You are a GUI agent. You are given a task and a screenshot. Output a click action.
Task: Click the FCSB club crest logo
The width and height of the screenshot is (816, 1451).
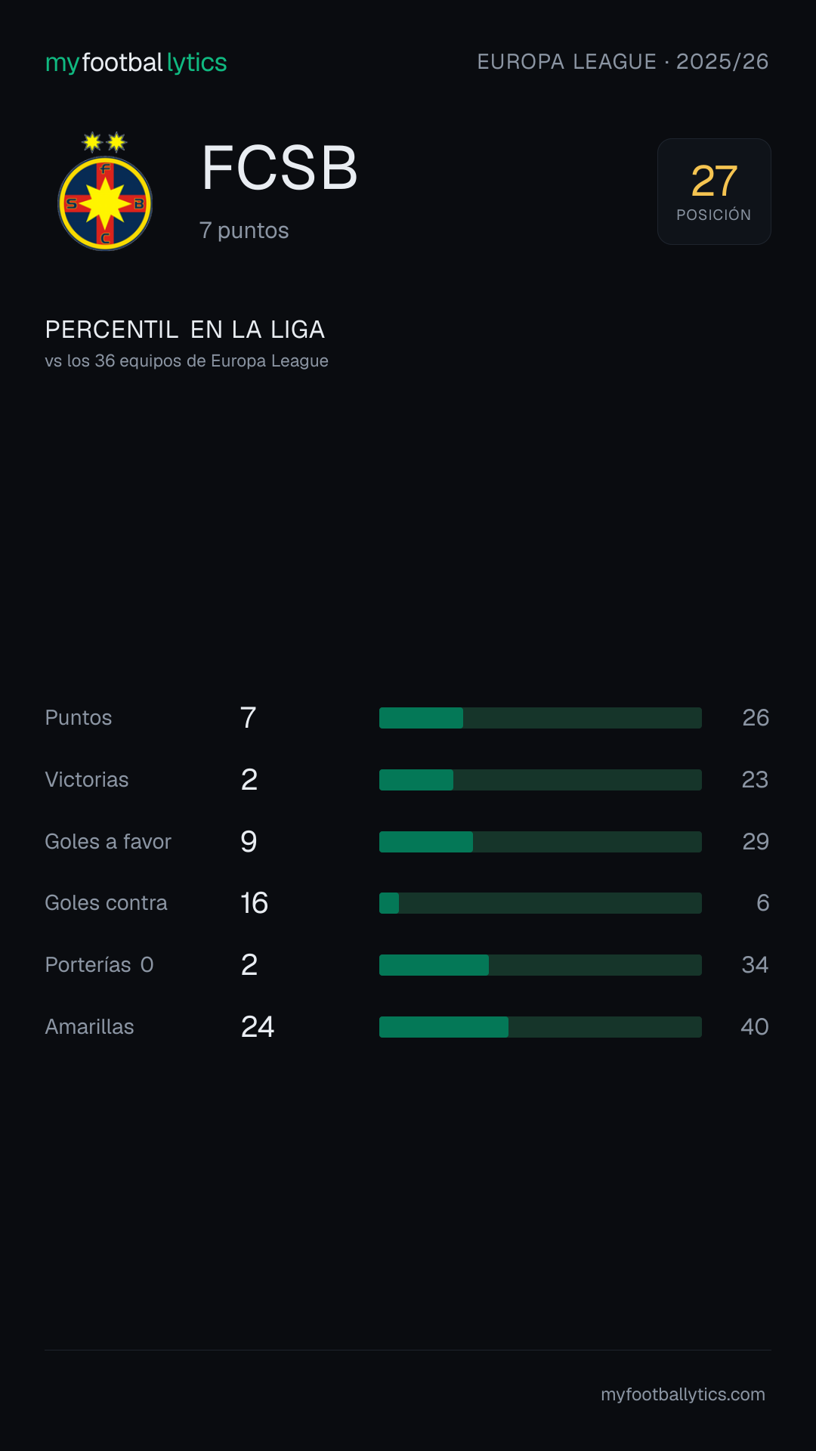point(105,191)
